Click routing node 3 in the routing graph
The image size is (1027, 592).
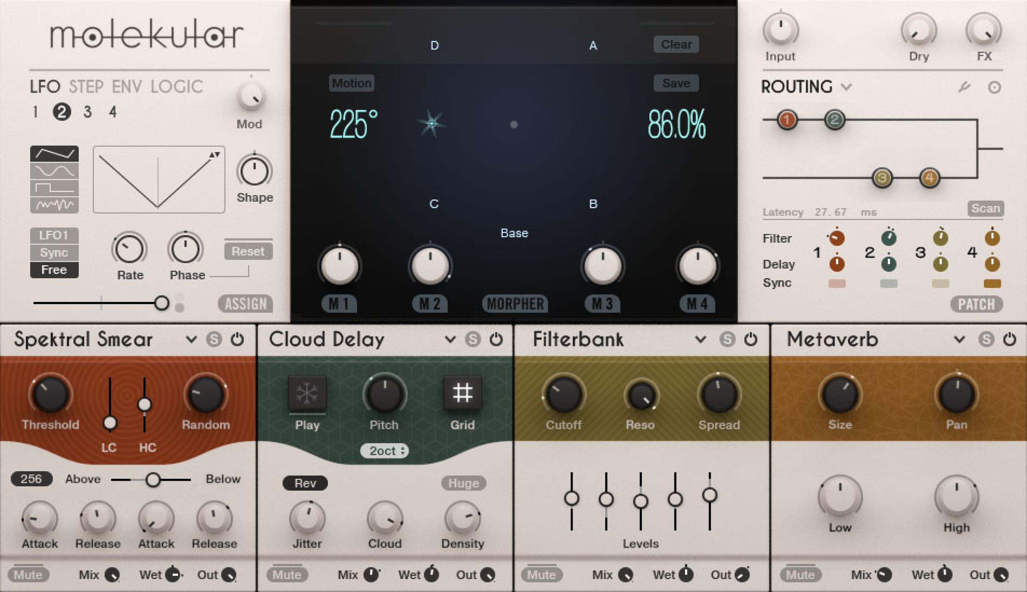point(882,178)
